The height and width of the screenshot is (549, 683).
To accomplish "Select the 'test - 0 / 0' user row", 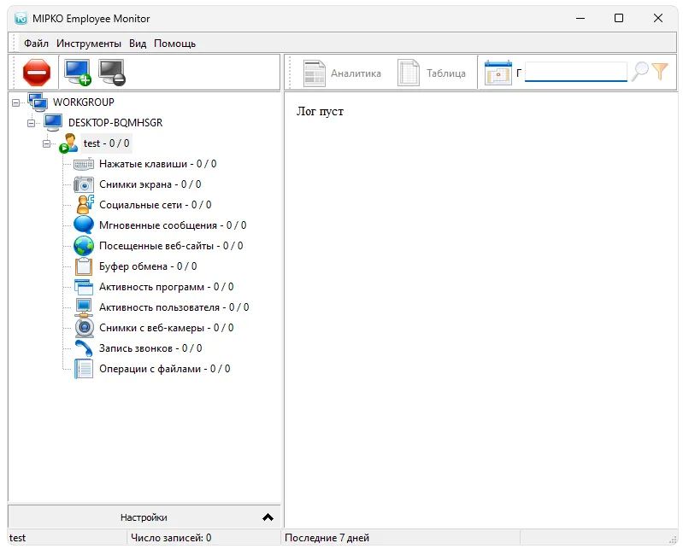I will (106, 143).
